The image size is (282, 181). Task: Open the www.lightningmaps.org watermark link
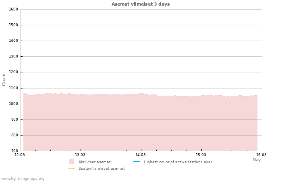click(23, 178)
